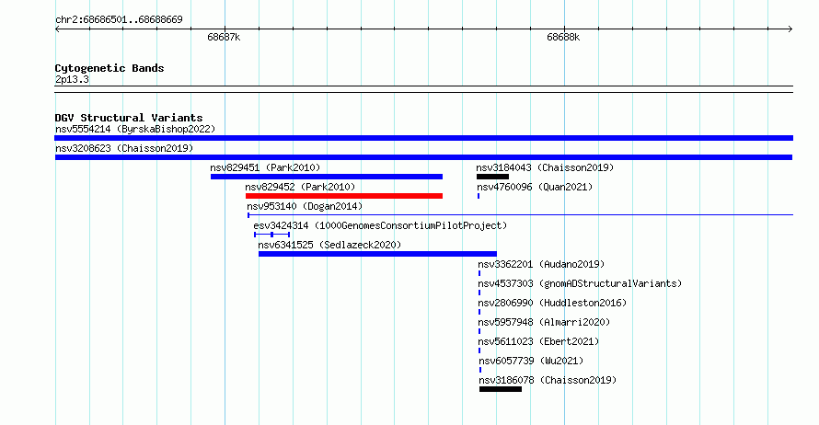This screenshot has width=819, height=425.
Task: Click the ruler's right arrow end
Action: tap(790, 29)
